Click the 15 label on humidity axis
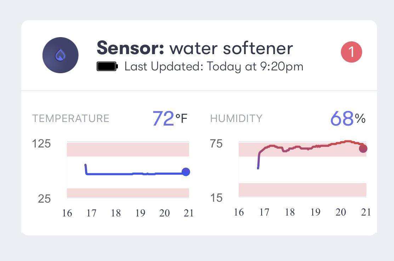Image resolution: width=394 pixels, height=261 pixels. click(216, 198)
